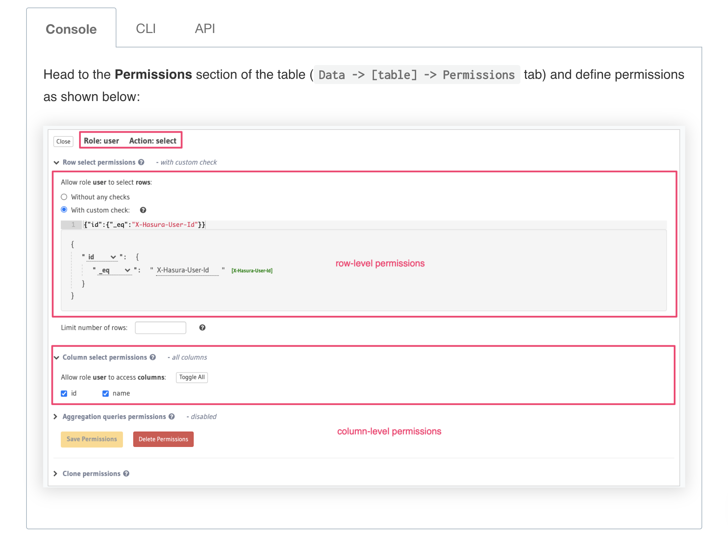Expand the Clone permissions section

56,474
